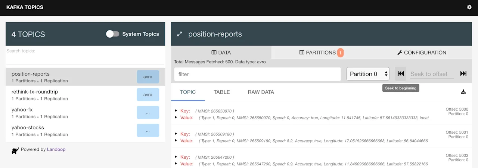478x168 pixels.
Task: Click avro badge for position-reports
Action: click(x=148, y=77)
